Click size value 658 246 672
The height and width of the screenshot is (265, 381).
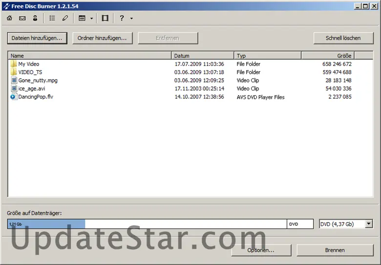(337, 64)
